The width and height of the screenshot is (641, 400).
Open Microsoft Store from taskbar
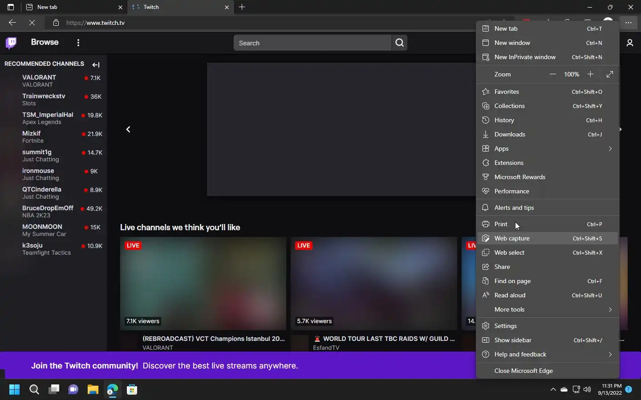coord(132,390)
